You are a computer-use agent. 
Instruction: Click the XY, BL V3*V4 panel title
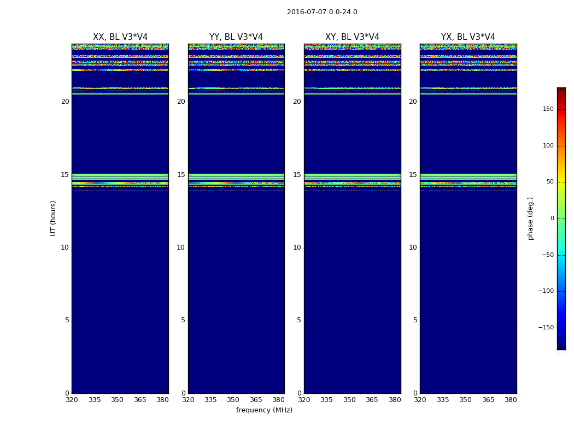tap(352, 37)
